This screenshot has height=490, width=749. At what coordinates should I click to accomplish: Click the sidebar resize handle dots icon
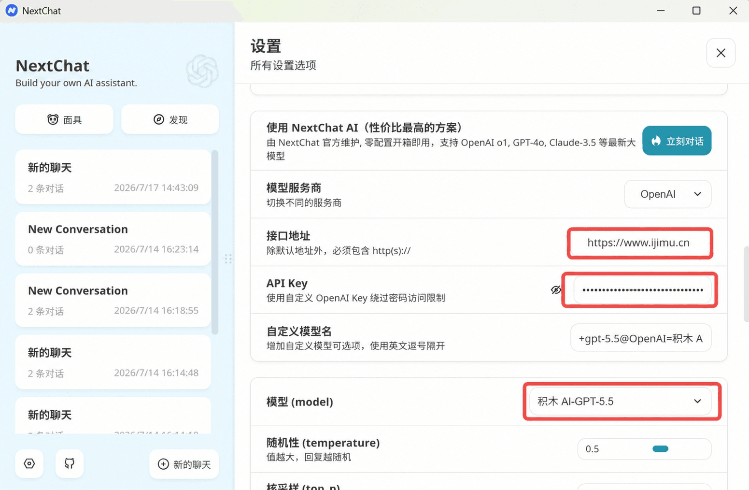228,259
